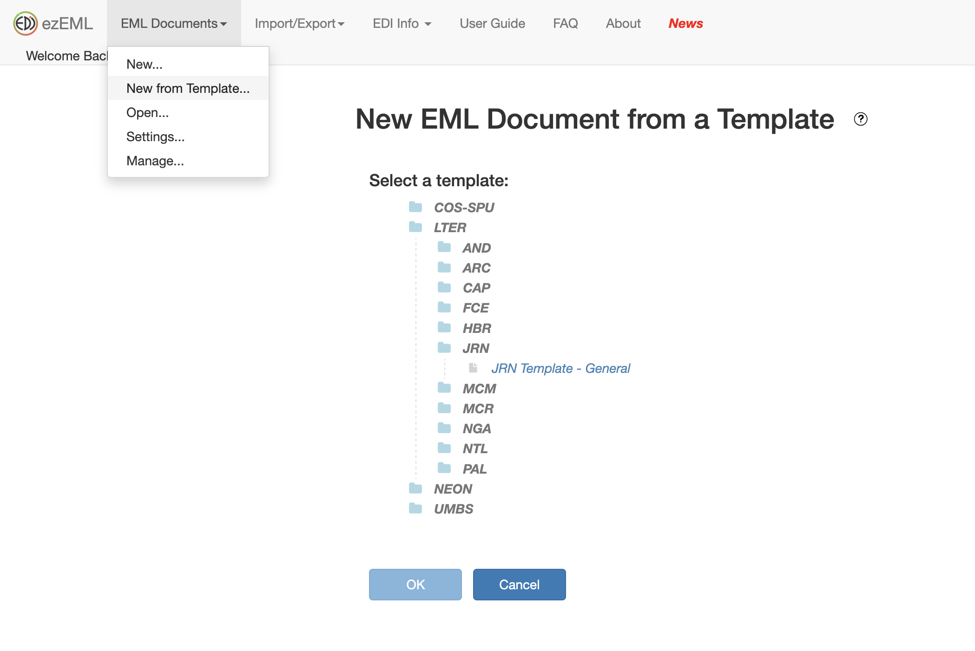Click the HBR folder icon

(444, 328)
